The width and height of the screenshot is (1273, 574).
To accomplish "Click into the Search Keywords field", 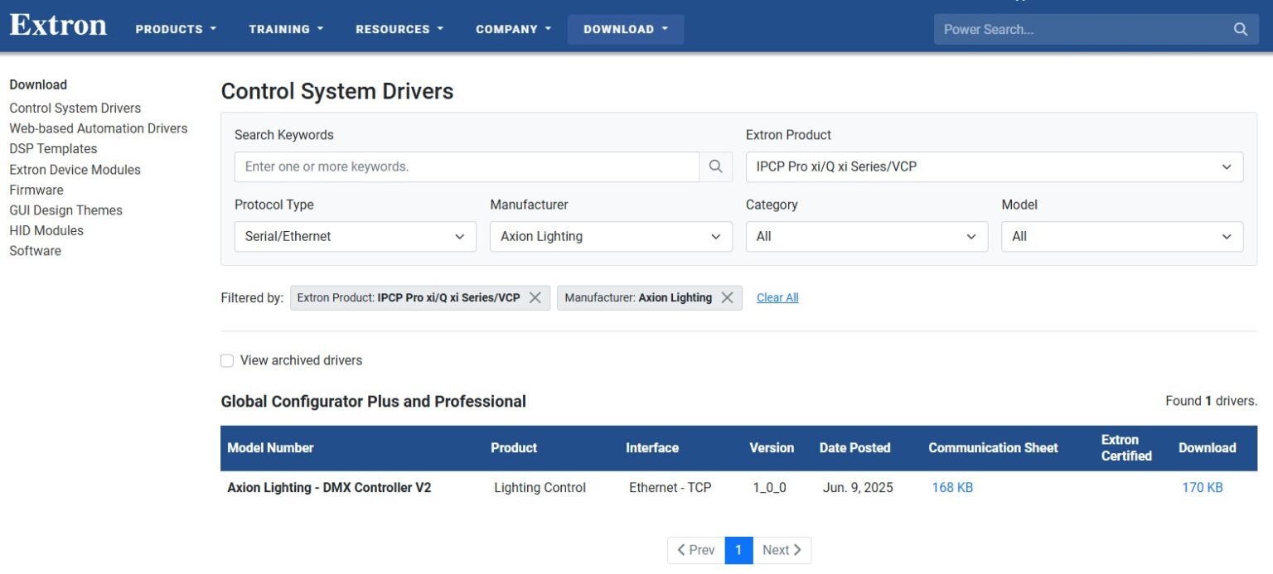I will point(467,166).
